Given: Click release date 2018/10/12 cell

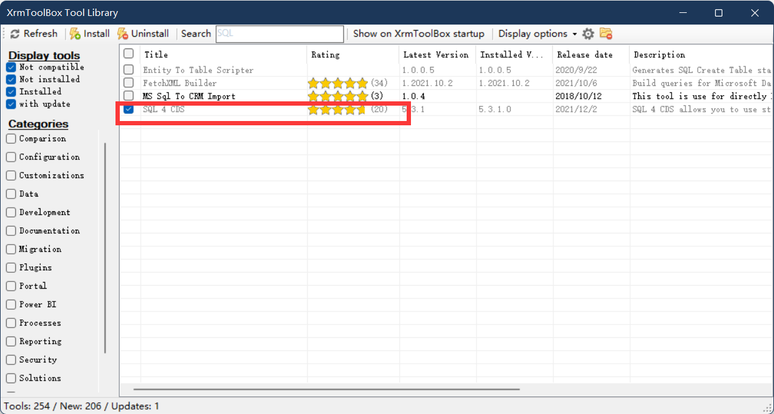Looking at the screenshot, I should pos(579,96).
